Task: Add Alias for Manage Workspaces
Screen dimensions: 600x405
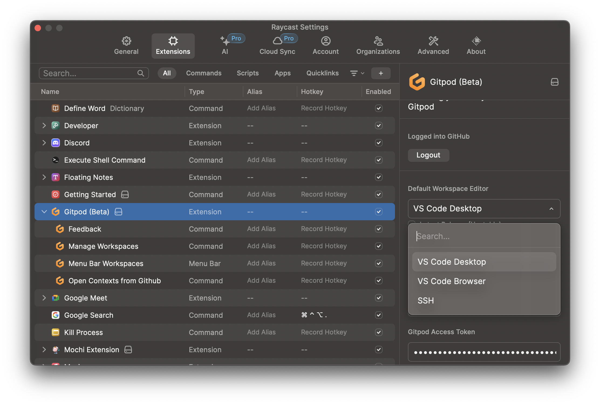Action: pos(261,246)
